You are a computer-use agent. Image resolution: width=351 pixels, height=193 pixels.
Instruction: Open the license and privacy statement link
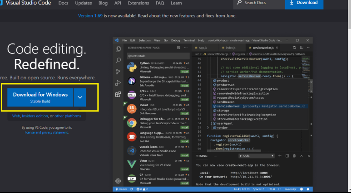coord(46,132)
